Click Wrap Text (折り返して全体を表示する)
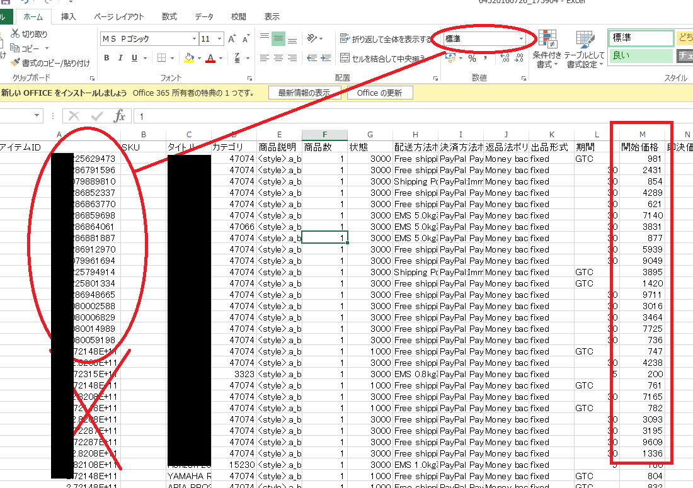This screenshot has width=693, height=488. (x=386, y=39)
